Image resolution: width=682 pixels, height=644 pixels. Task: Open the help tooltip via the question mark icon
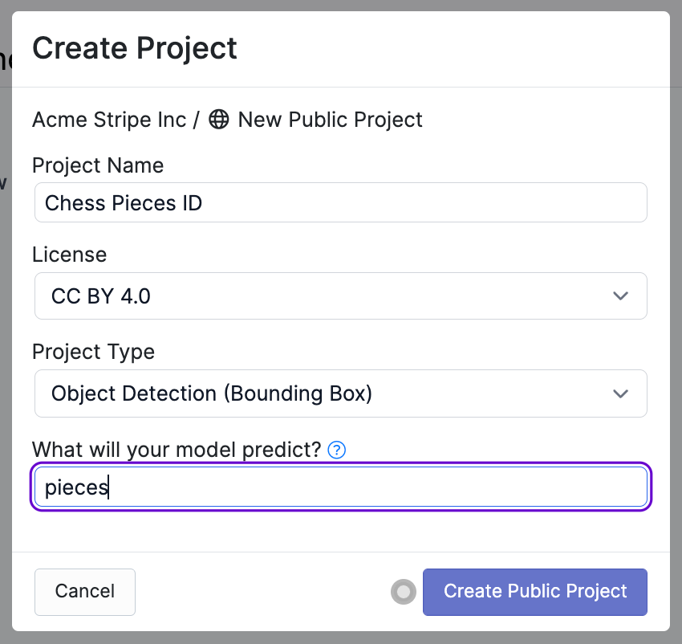[x=335, y=450]
